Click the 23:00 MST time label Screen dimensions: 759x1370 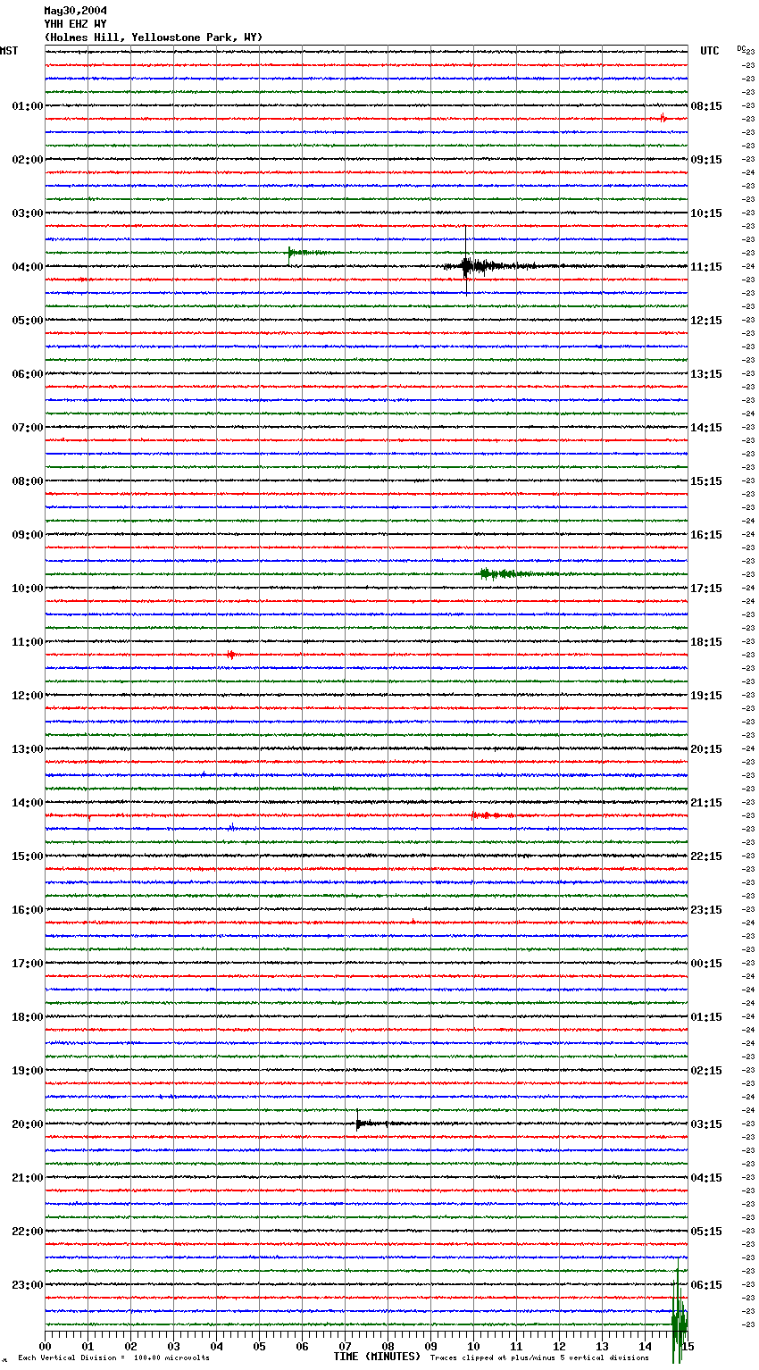(x=27, y=1285)
